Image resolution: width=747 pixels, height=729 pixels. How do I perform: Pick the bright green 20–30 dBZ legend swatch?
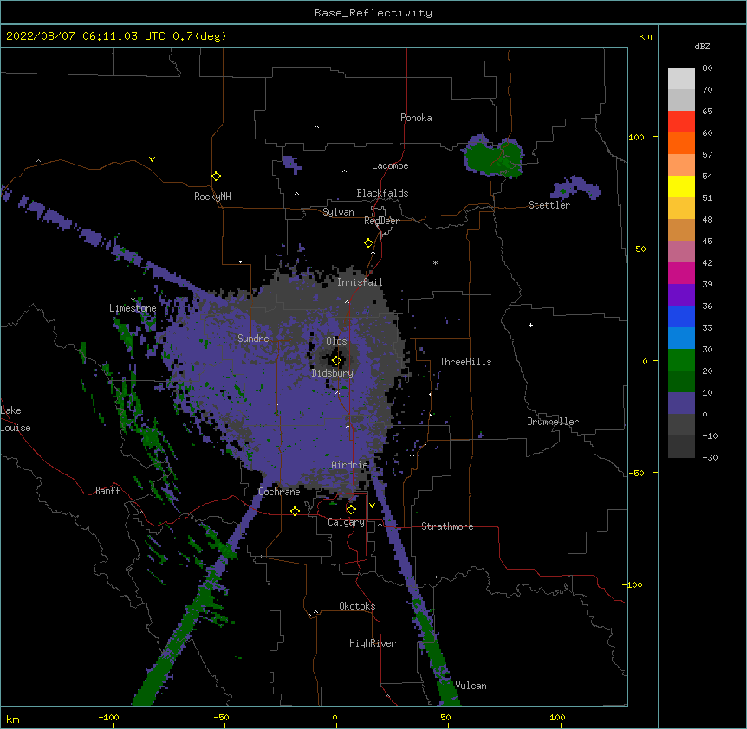coord(681,360)
